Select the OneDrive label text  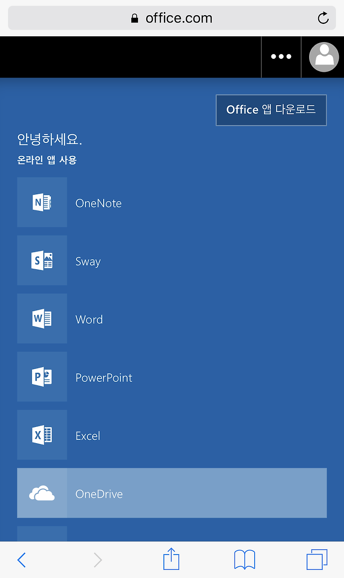click(99, 494)
